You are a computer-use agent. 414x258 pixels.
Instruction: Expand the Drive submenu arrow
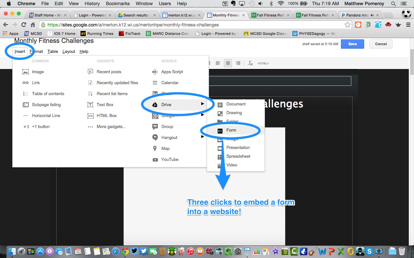point(203,104)
